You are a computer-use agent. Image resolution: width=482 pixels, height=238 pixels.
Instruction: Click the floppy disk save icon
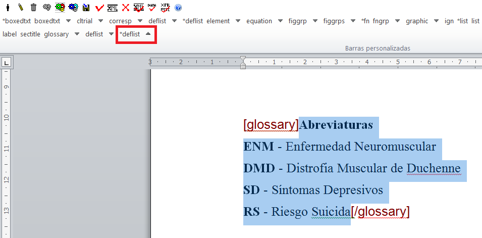tap(86, 8)
